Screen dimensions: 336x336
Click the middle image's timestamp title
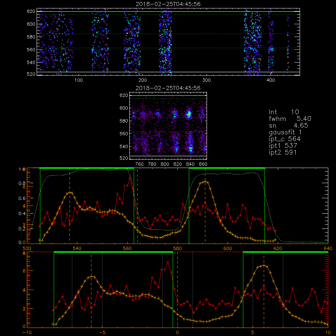click(x=168, y=88)
